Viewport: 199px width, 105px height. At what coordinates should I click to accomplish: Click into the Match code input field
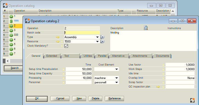(82, 33)
